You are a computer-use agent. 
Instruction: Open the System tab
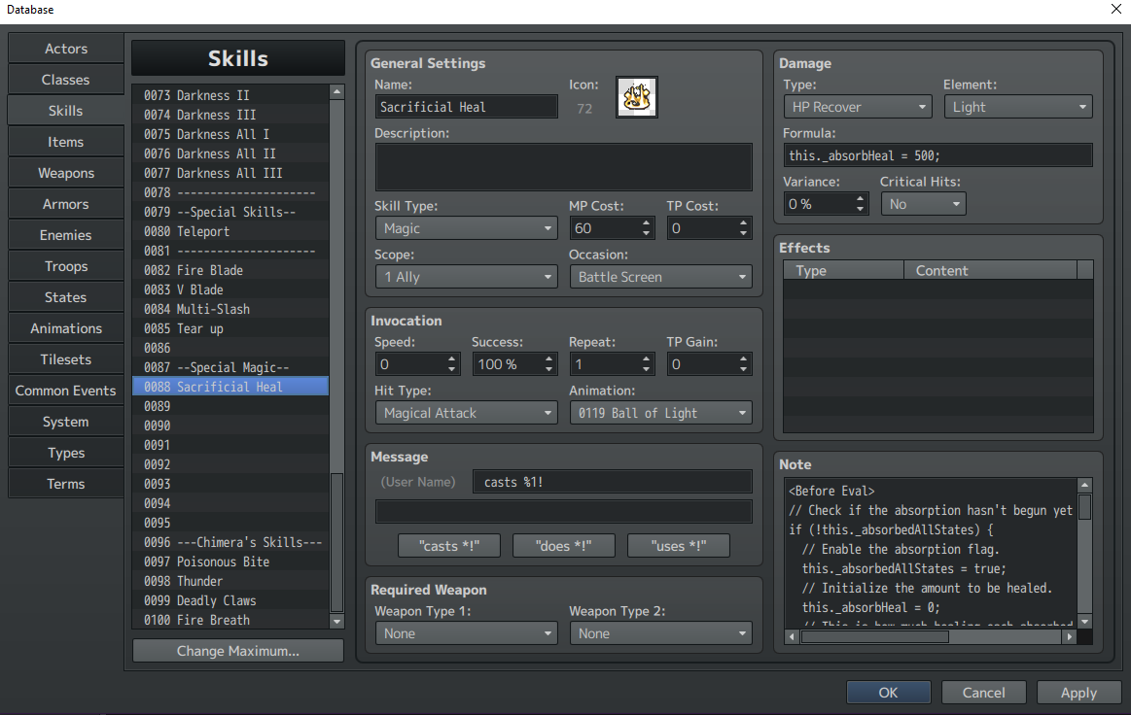pos(65,422)
